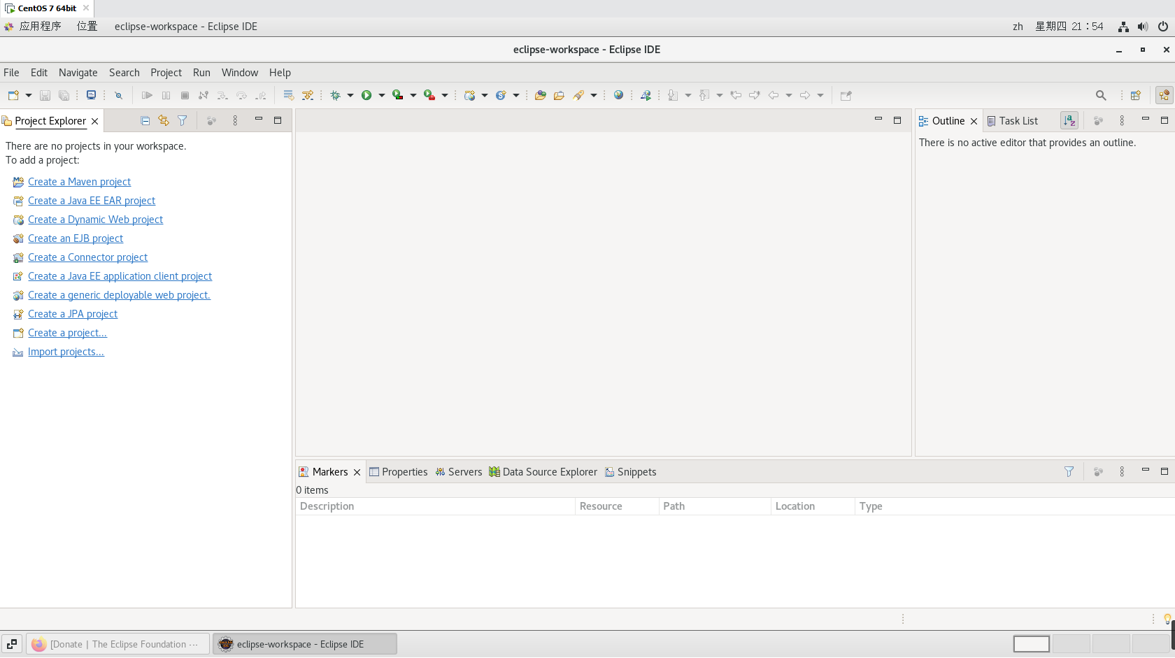Click the New Dynamic Web Project icon
The image size is (1175, 658).
click(x=469, y=95)
